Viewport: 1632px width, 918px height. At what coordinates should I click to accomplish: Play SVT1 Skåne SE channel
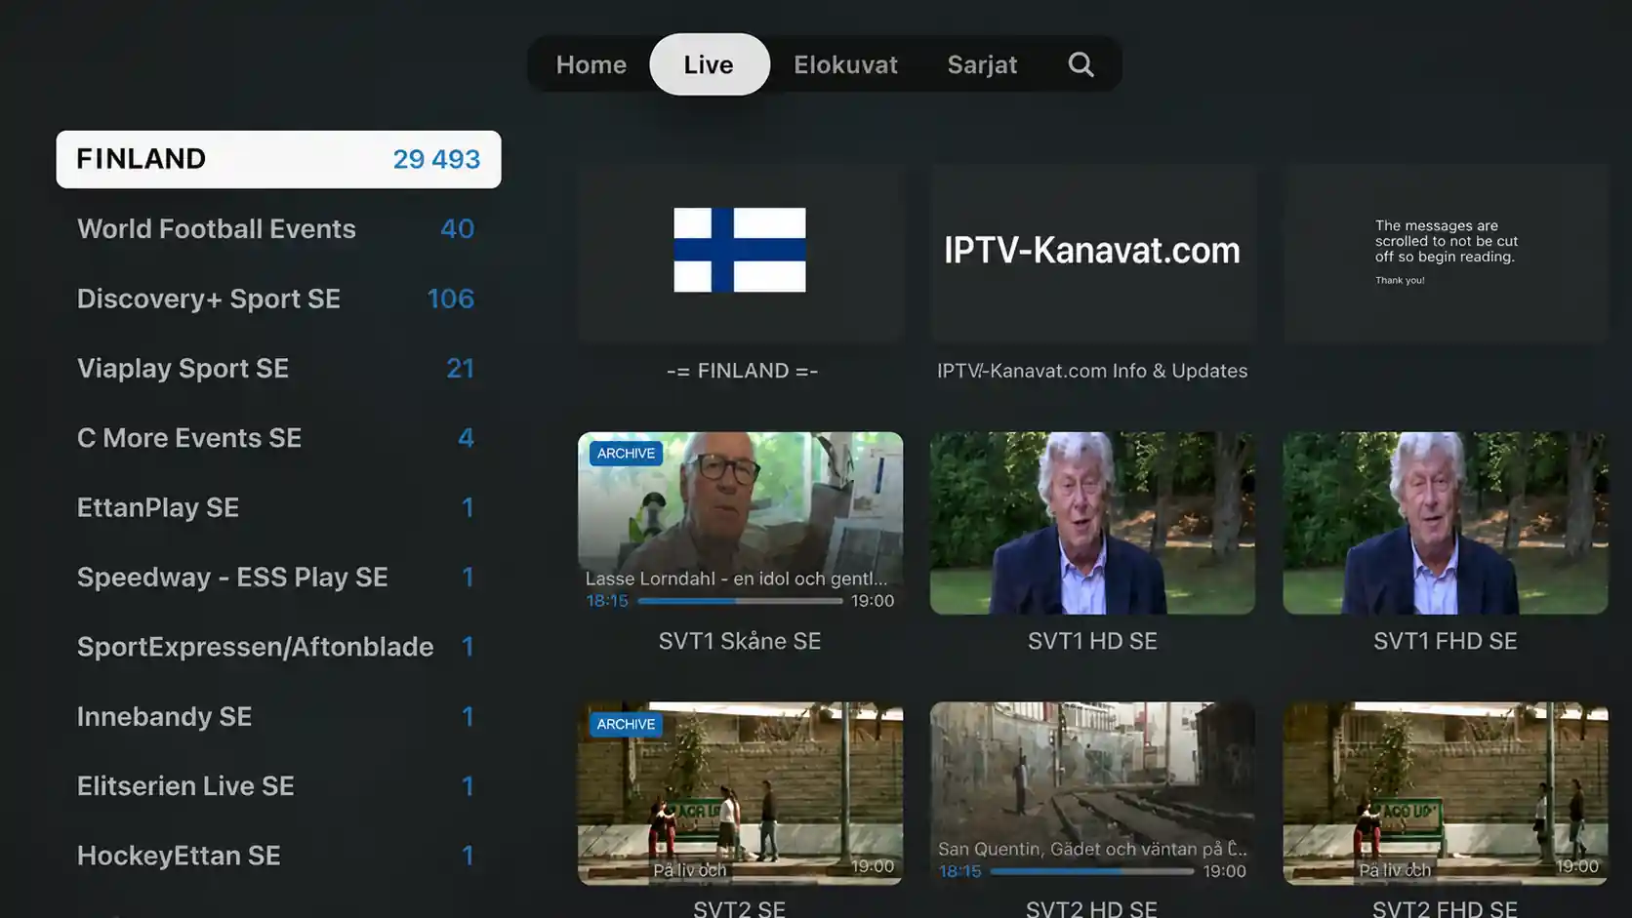coord(740,523)
